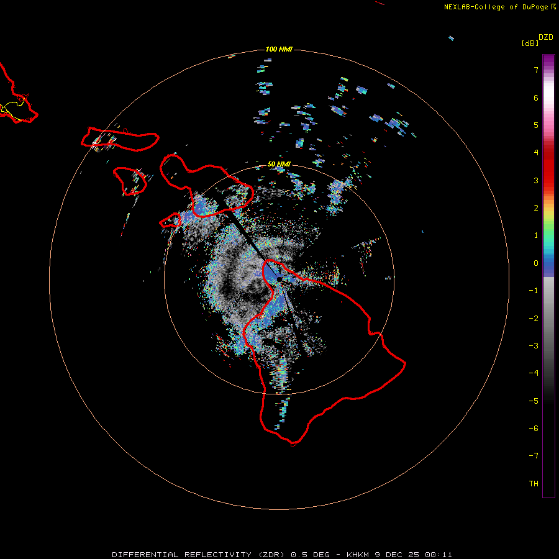Click the TH threshold label on legend
Image resolution: width=559 pixels, height=559 pixels.
[534, 484]
